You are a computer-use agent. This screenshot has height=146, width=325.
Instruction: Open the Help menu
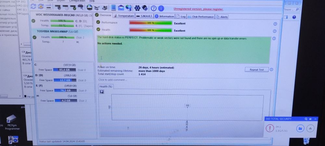tap(92, 1)
